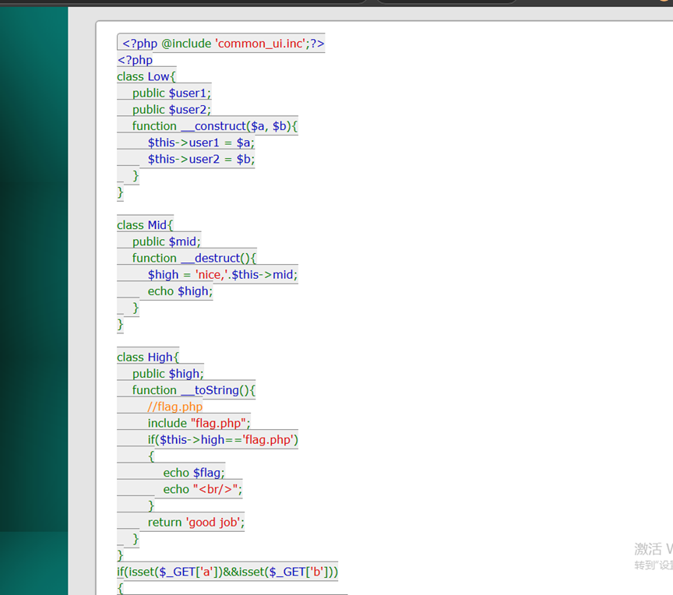673x595 pixels.
Task: Click the "function __toString(){" line
Action: (194, 390)
